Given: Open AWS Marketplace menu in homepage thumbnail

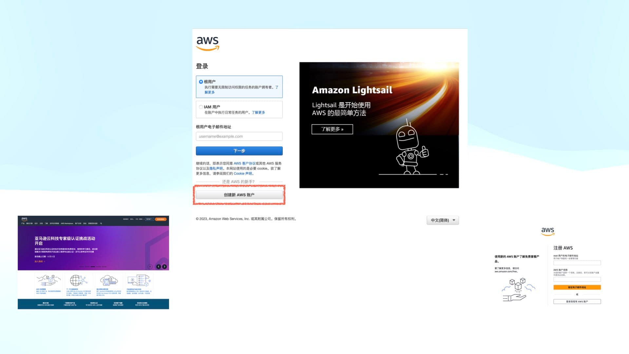Looking at the screenshot, I should 67,224.
